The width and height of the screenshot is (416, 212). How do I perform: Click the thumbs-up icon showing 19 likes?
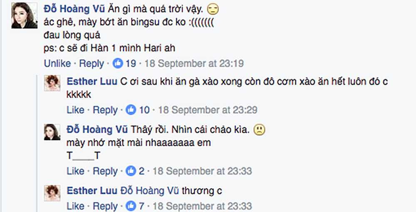pyautogui.click(x=118, y=64)
